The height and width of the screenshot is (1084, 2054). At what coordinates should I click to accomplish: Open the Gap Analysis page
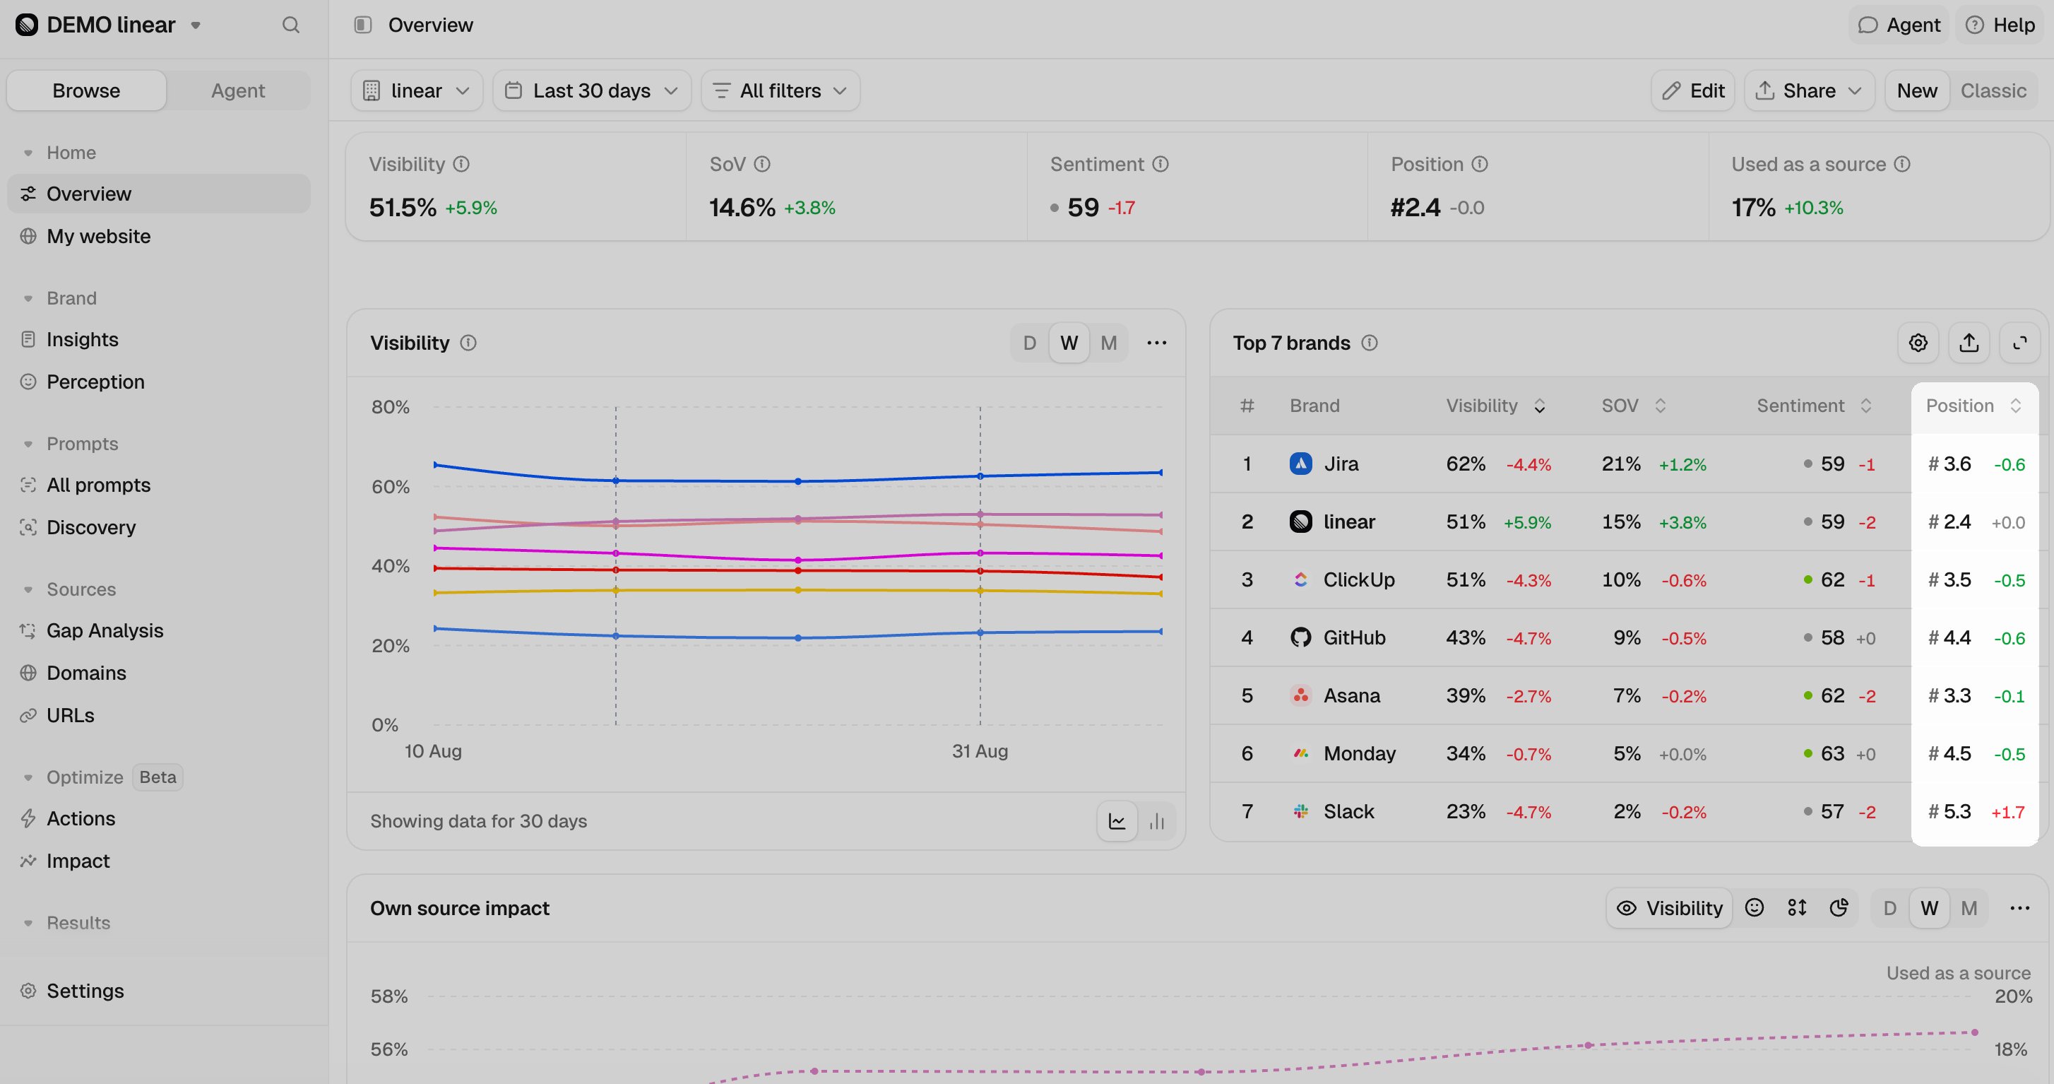tap(159, 630)
